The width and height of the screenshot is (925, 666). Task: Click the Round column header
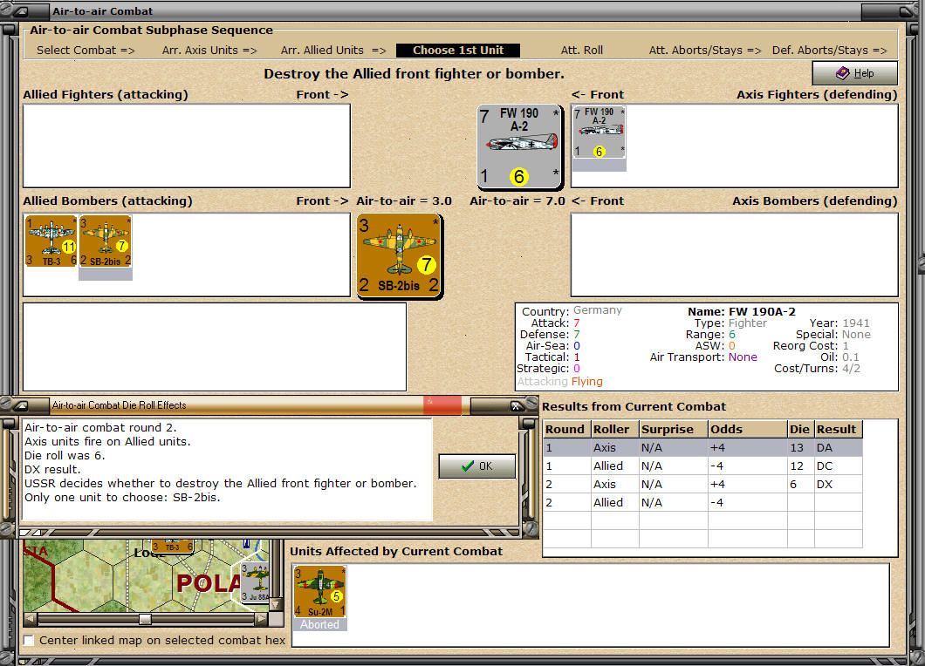[566, 429]
